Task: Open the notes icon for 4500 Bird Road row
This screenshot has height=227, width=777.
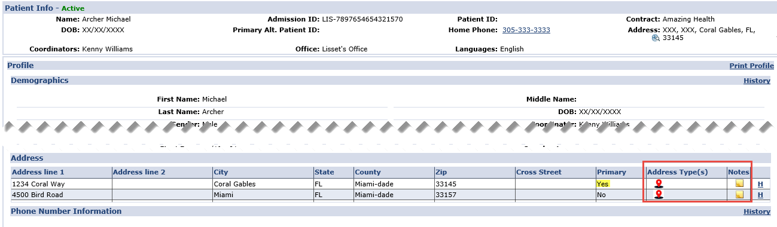Action: [739, 195]
